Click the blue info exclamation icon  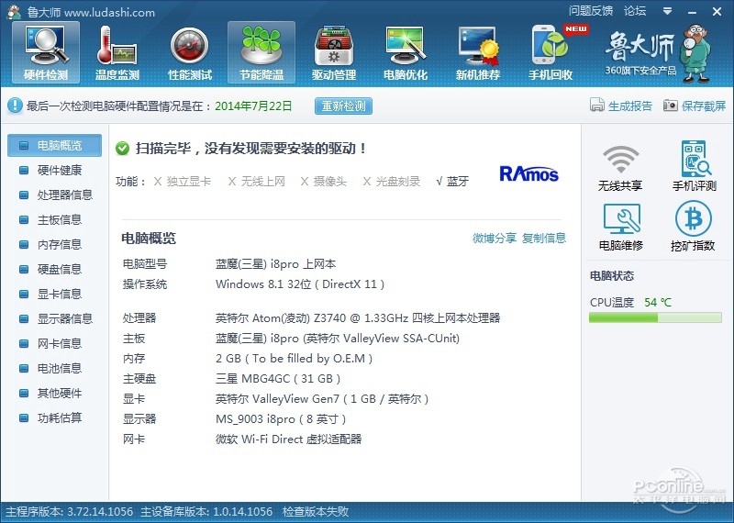click(x=15, y=106)
